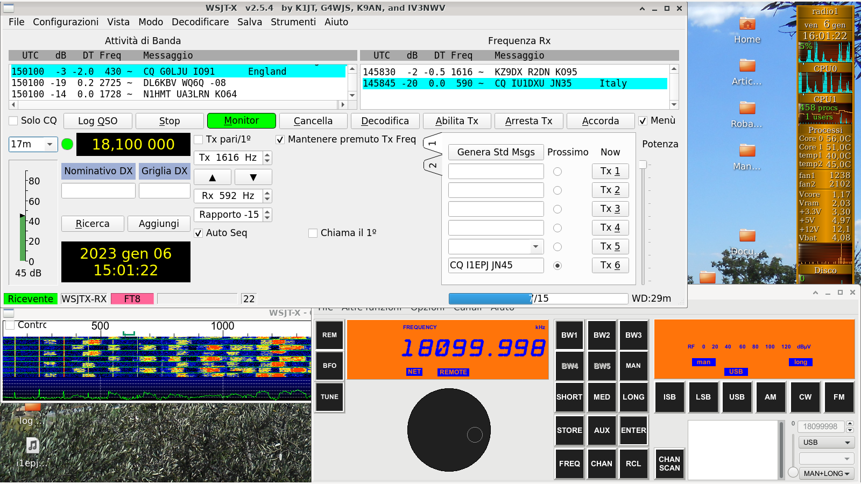861x484 pixels.
Task: Click the Tx 6 Now button
Action: click(x=610, y=265)
